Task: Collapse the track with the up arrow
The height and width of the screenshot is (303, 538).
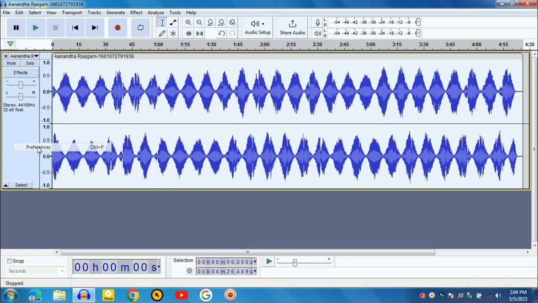Action: click(6, 185)
